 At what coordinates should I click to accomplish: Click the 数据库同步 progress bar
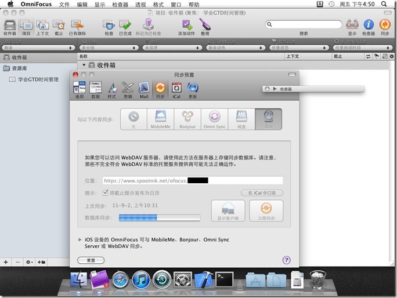tap(160, 217)
